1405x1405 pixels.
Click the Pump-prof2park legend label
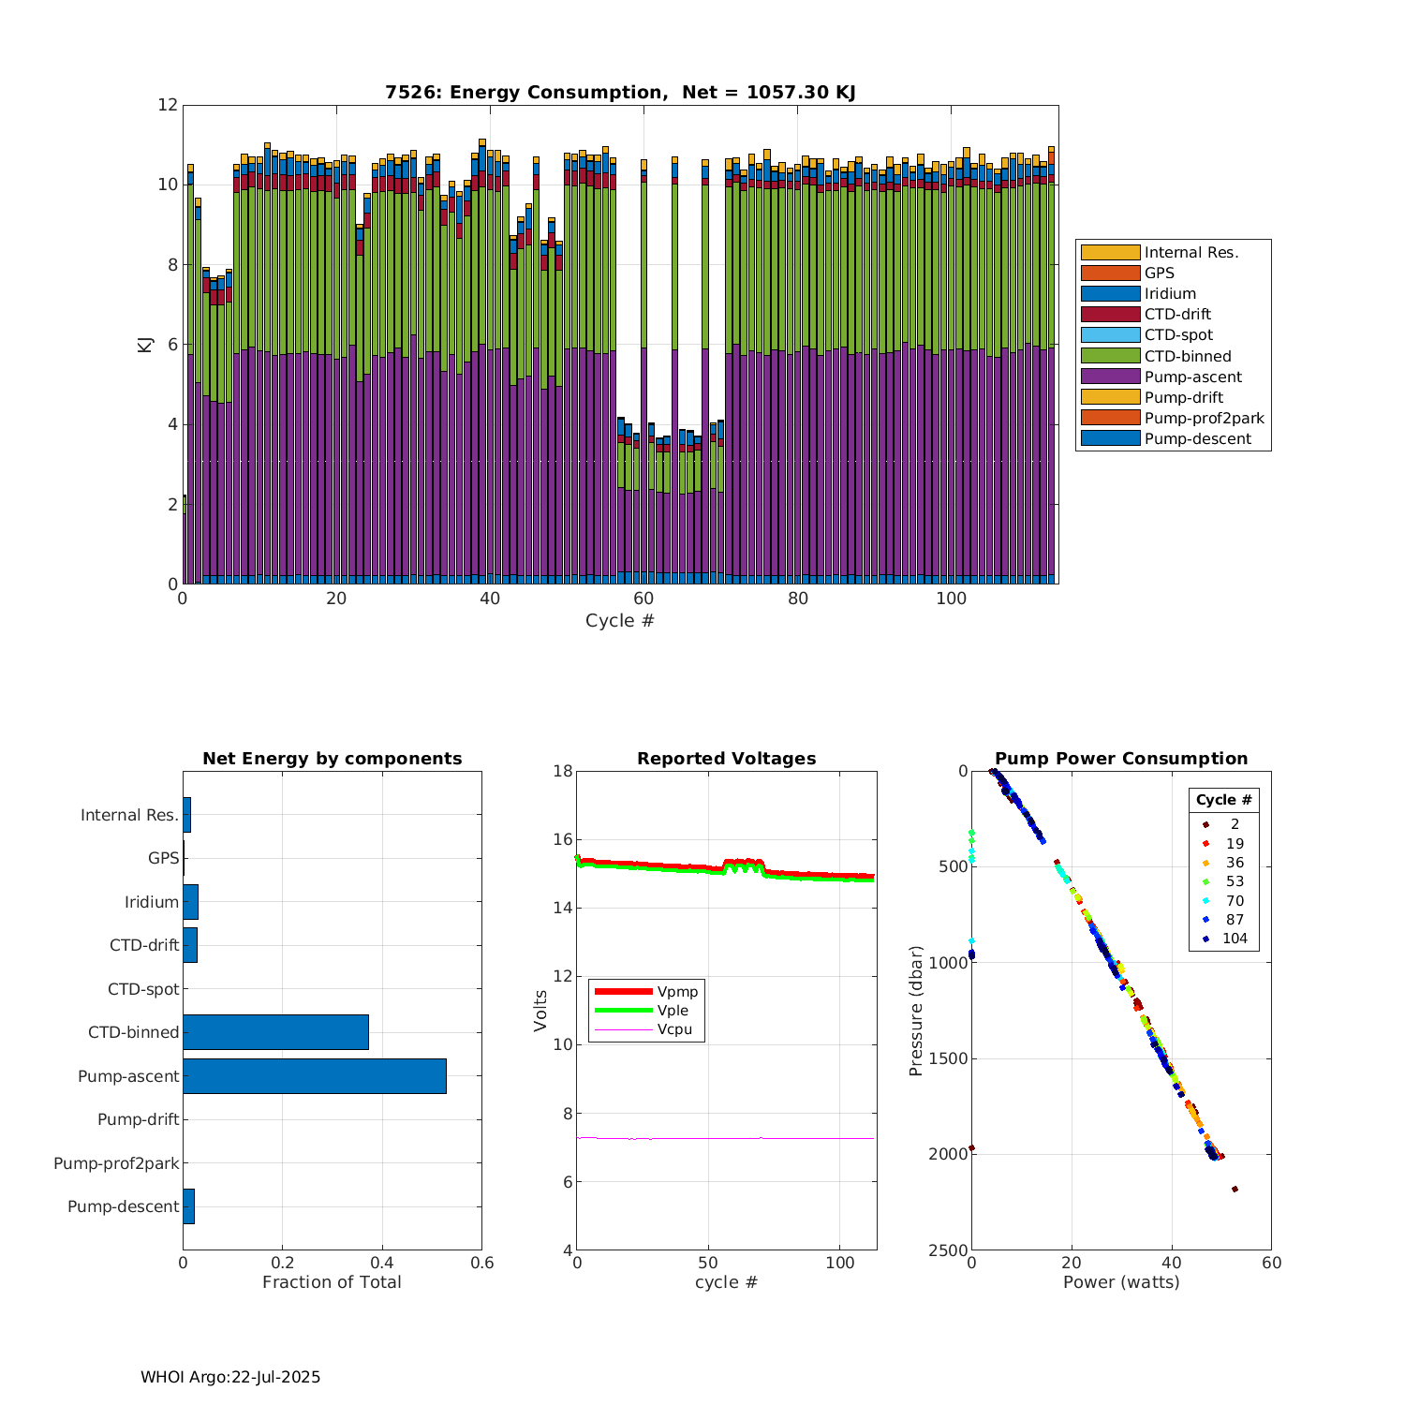pos(1204,418)
